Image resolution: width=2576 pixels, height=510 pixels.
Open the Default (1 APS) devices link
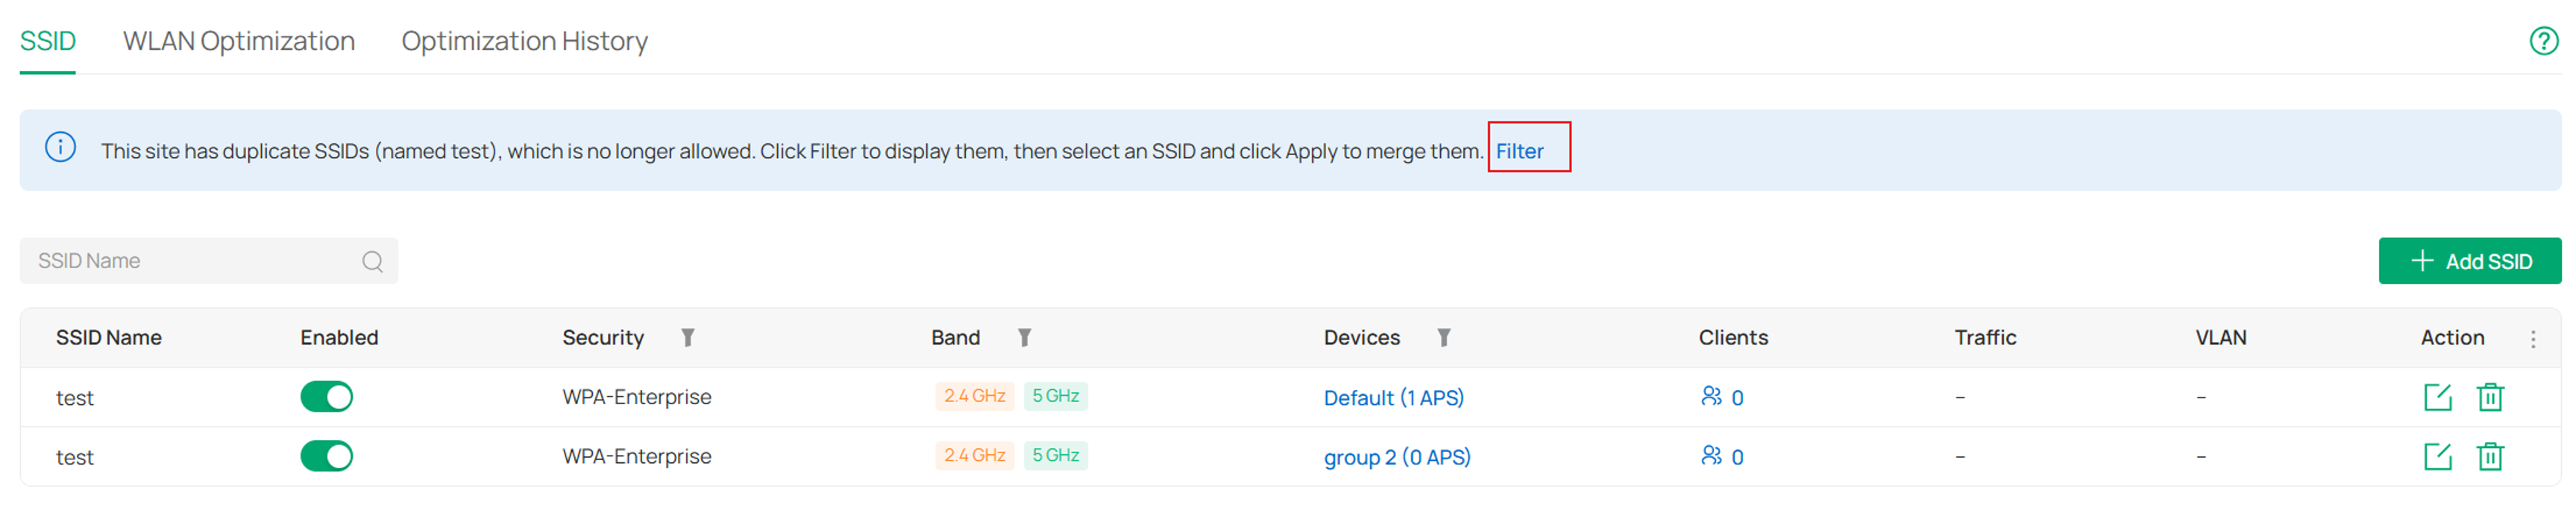coord(1393,397)
